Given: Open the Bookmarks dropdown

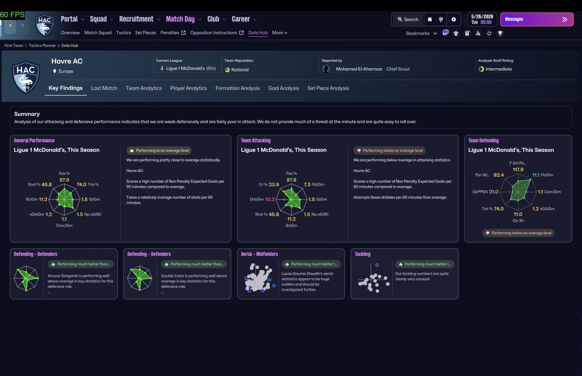Looking at the screenshot, I should click(421, 33).
